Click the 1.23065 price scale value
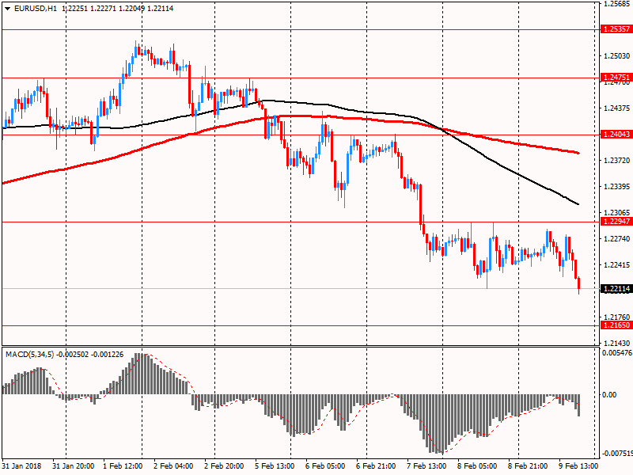Image resolution: width=633 pixels, height=475 pixels. pos(617,212)
